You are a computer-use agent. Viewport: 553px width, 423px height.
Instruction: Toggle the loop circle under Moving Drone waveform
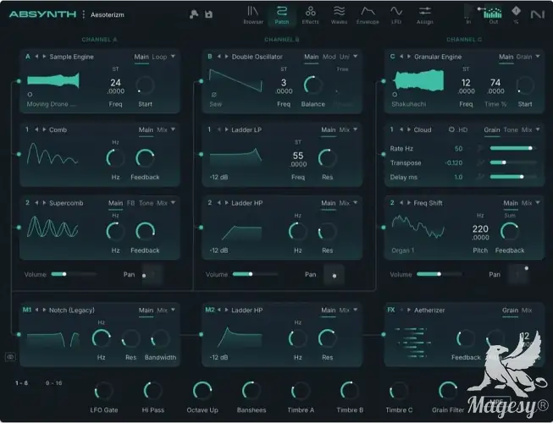(30, 95)
